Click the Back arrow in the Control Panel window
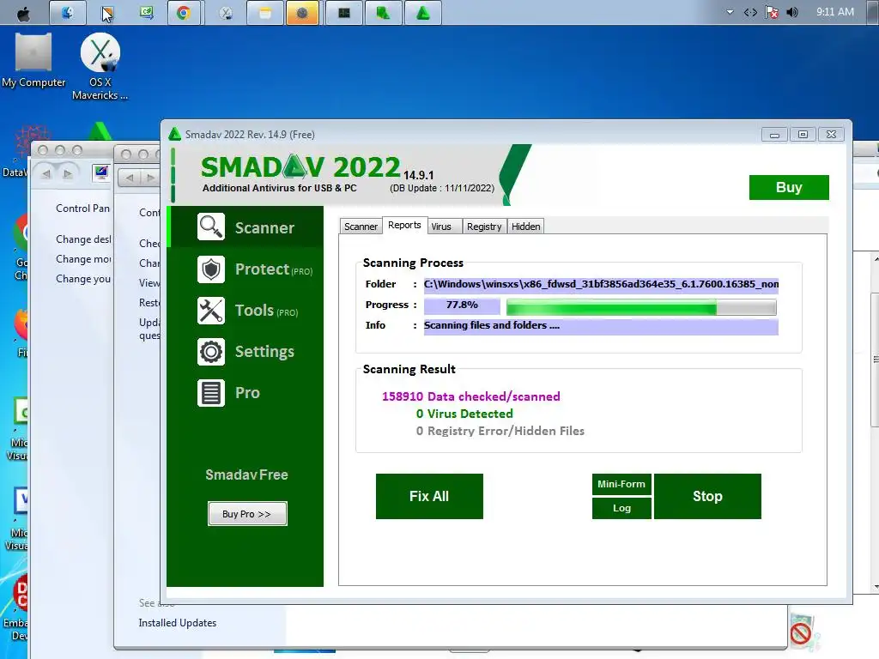879x659 pixels. click(x=46, y=173)
